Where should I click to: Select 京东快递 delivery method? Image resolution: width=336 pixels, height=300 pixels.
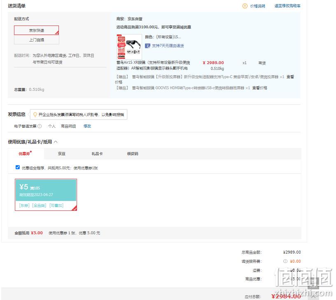[x=36, y=30]
